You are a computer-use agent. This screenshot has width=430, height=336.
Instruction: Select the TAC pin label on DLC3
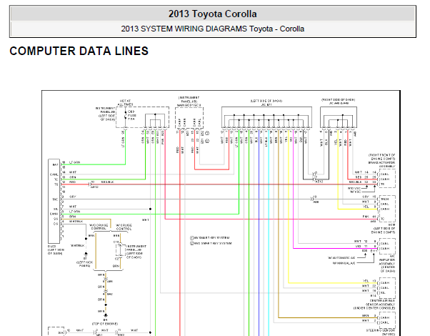tap(55, 199)
